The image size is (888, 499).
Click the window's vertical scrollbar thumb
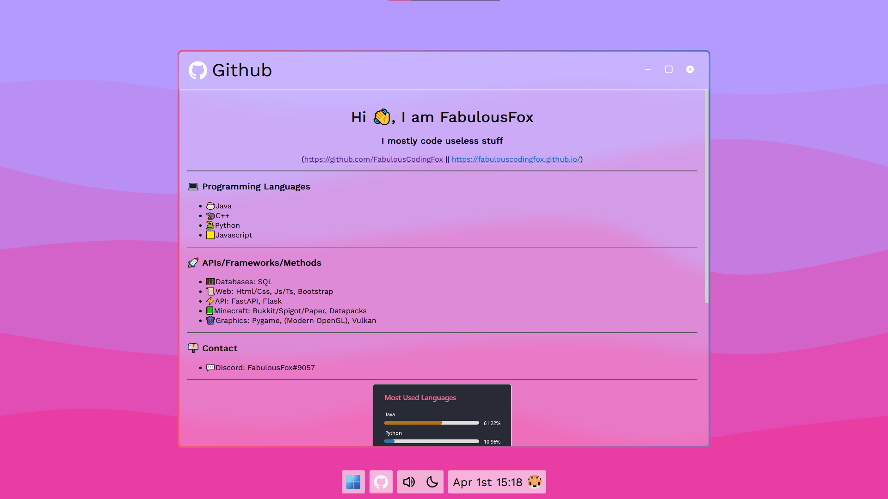tap(706, 196)
